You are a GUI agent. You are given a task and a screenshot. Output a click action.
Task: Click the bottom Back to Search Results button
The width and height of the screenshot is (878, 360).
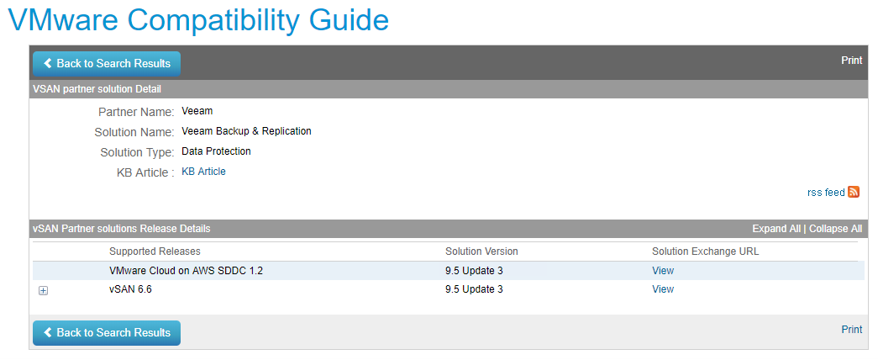[x=107, y=333]
